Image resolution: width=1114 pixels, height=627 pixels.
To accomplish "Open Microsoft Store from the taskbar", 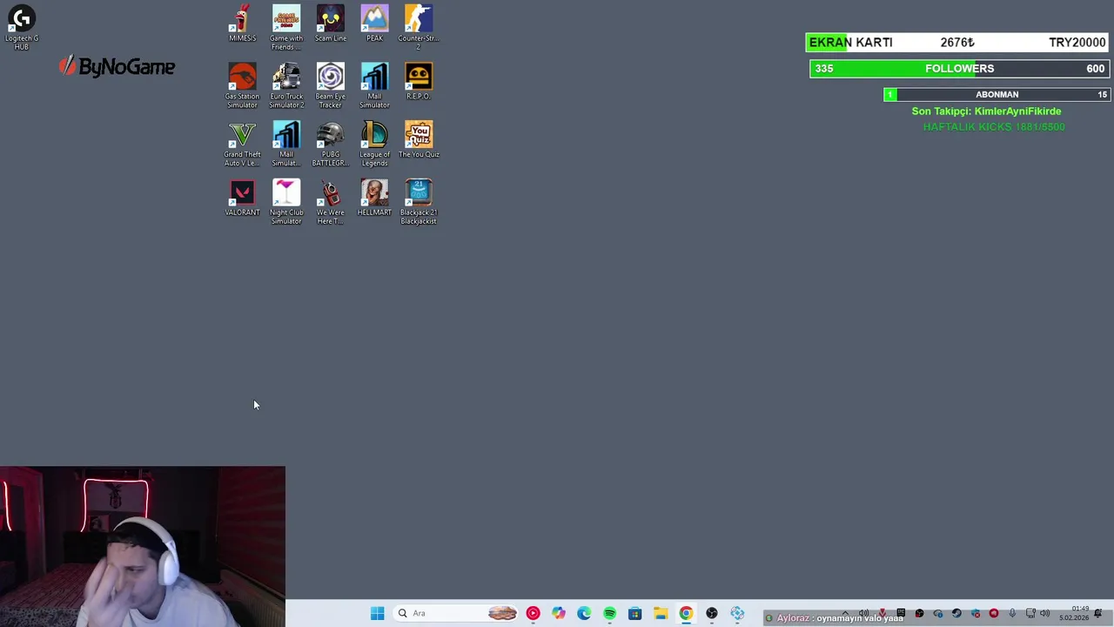I will (x=635, y=613).
